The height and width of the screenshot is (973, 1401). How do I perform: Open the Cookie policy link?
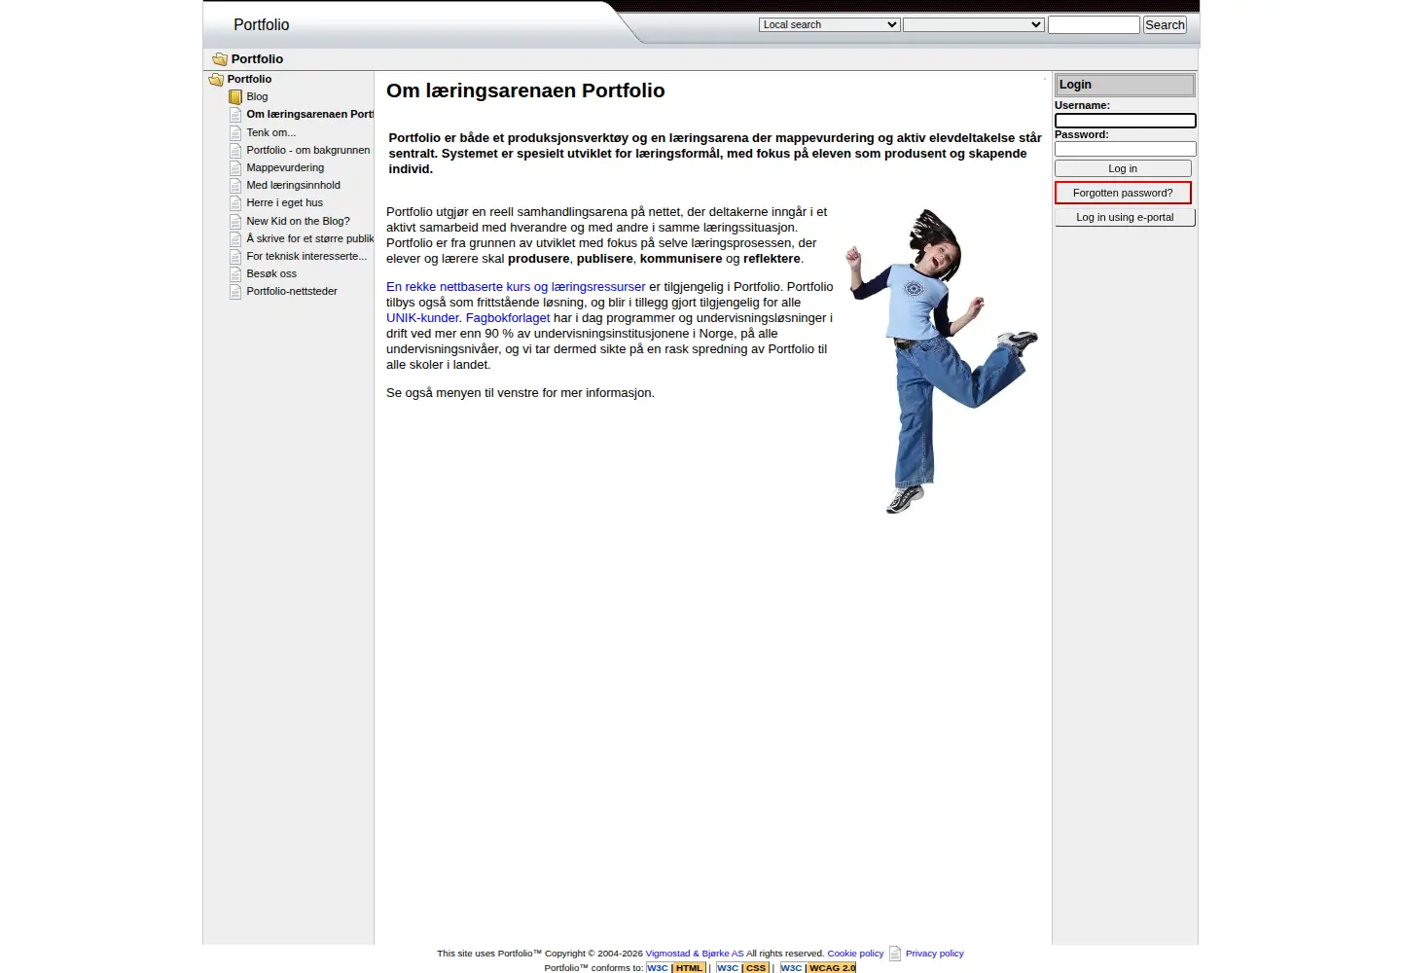click(x=855, y=954)
